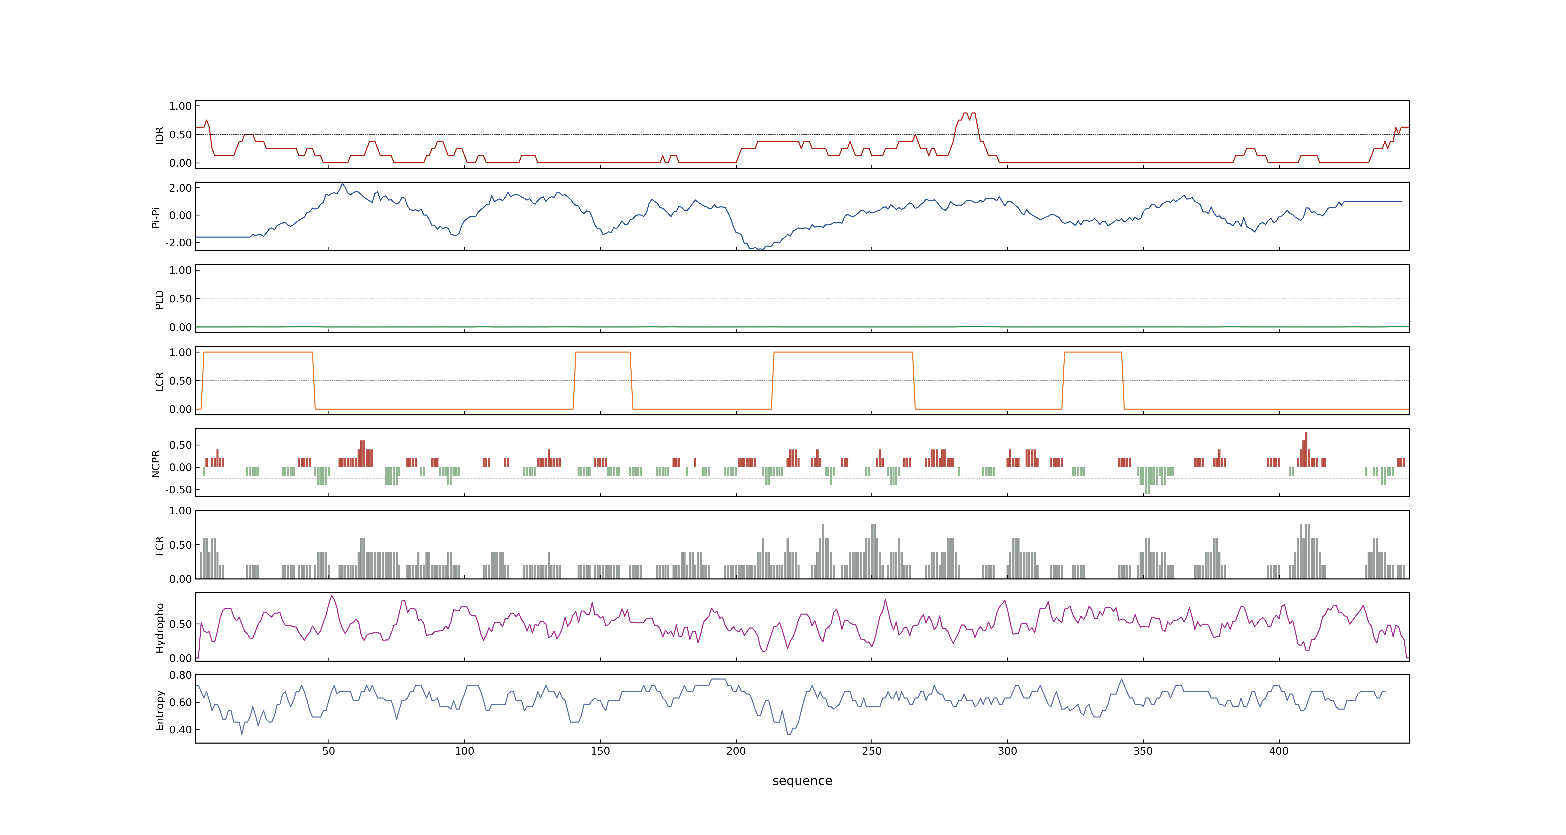Click the Entropy y-axis label
The height and width of the screenshot is (835, 1566).
(x=159, y=709)
